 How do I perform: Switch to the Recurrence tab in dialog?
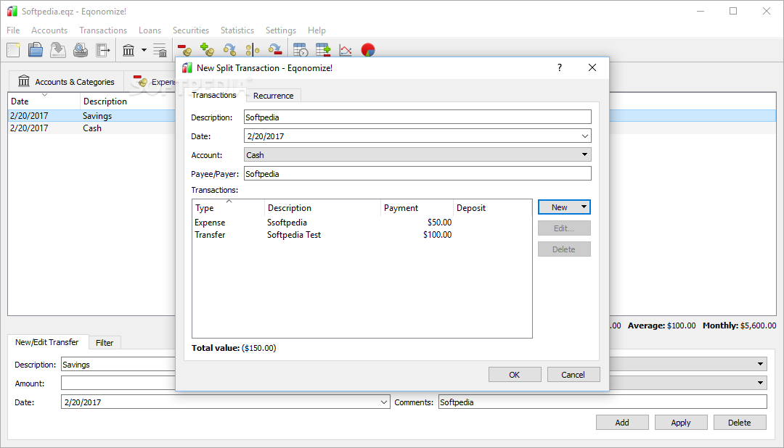pos(273,96)
